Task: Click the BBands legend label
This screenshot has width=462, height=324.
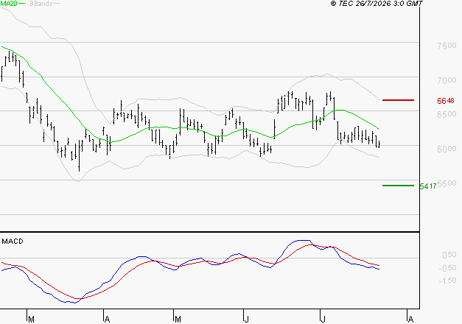Action: tap(41, 4)
